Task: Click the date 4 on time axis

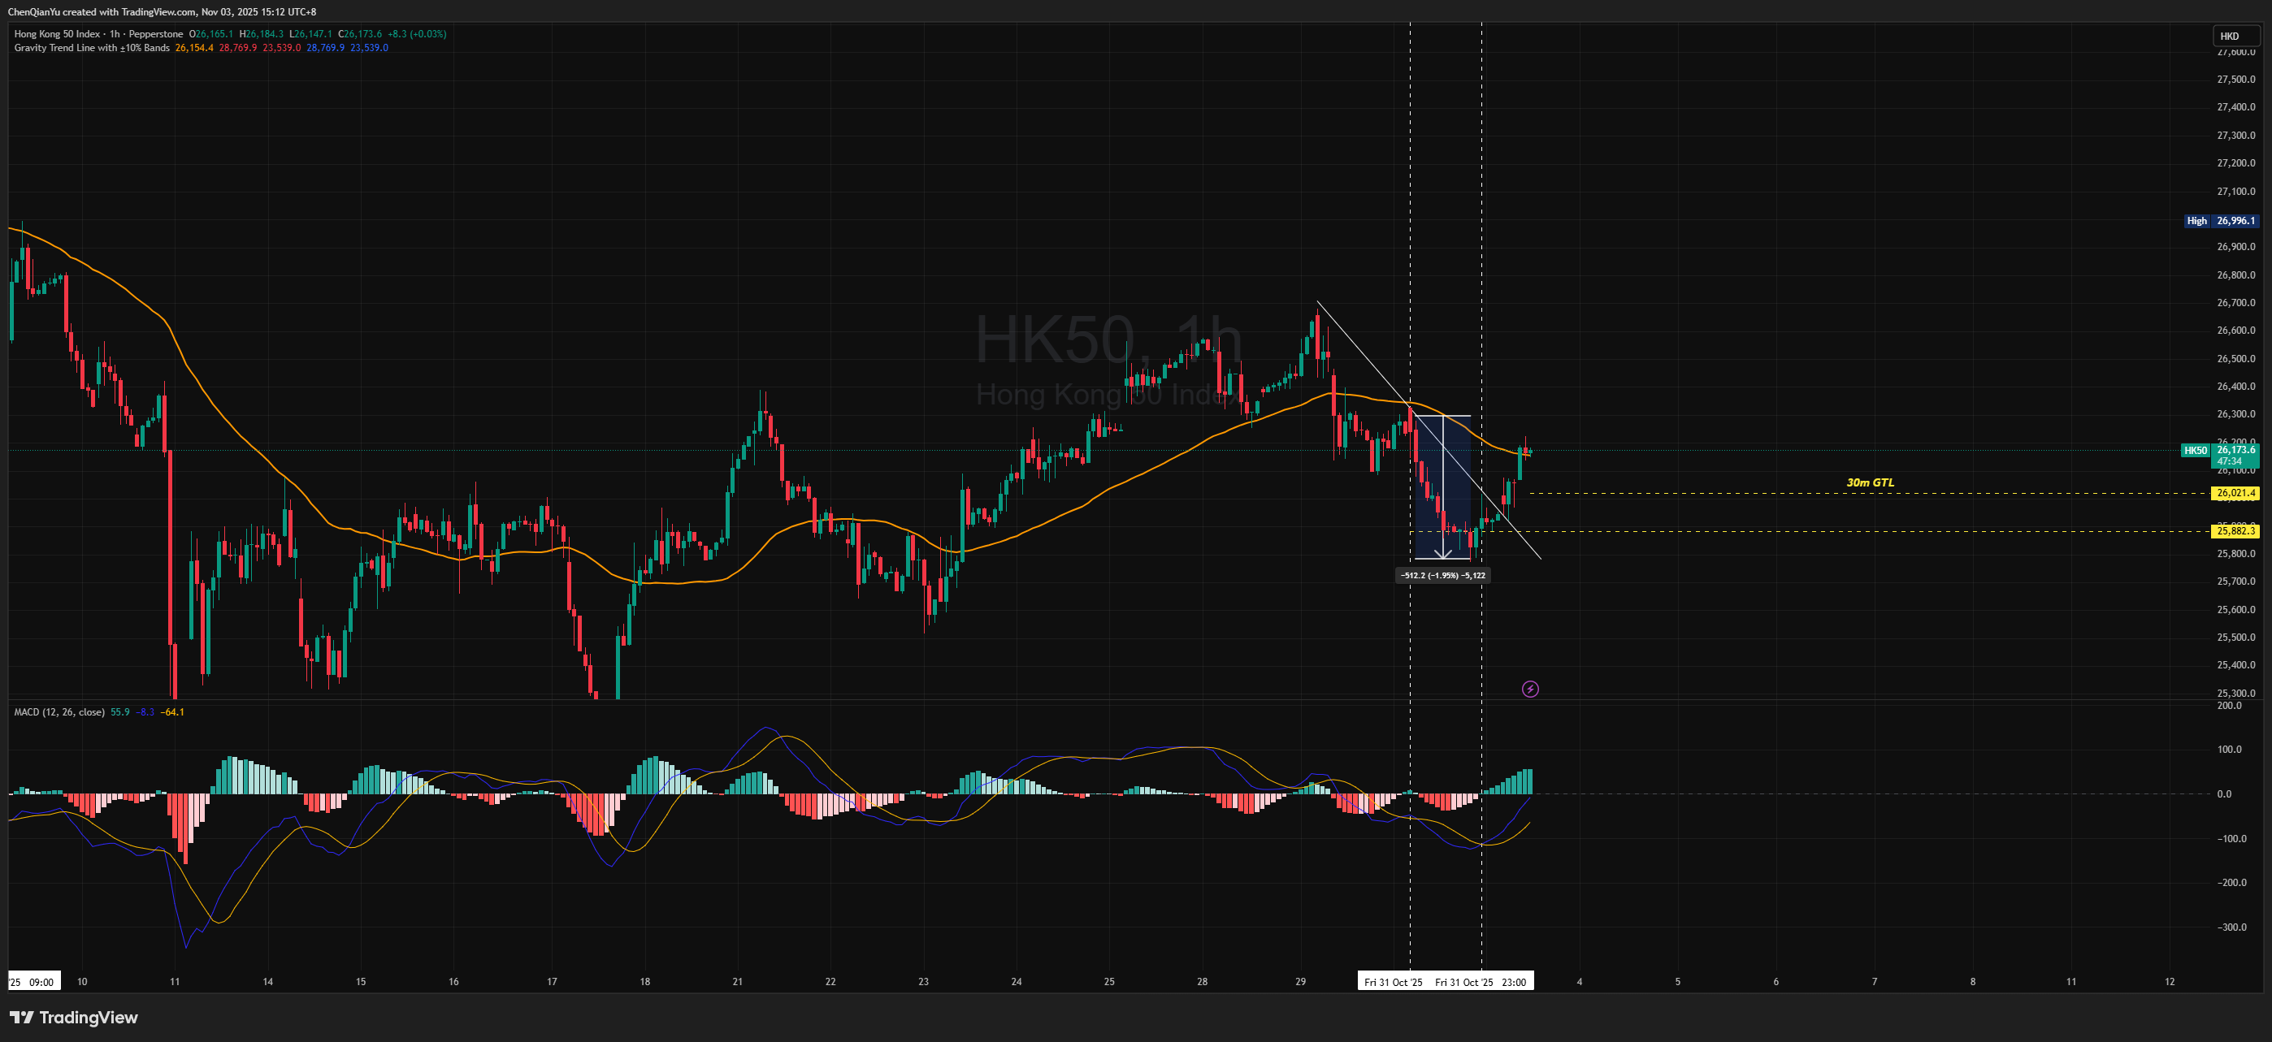Action: tap(1580, 982)
